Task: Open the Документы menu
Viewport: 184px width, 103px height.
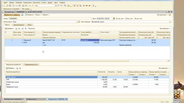Action: pyautogui.click(x=37, y=3)
